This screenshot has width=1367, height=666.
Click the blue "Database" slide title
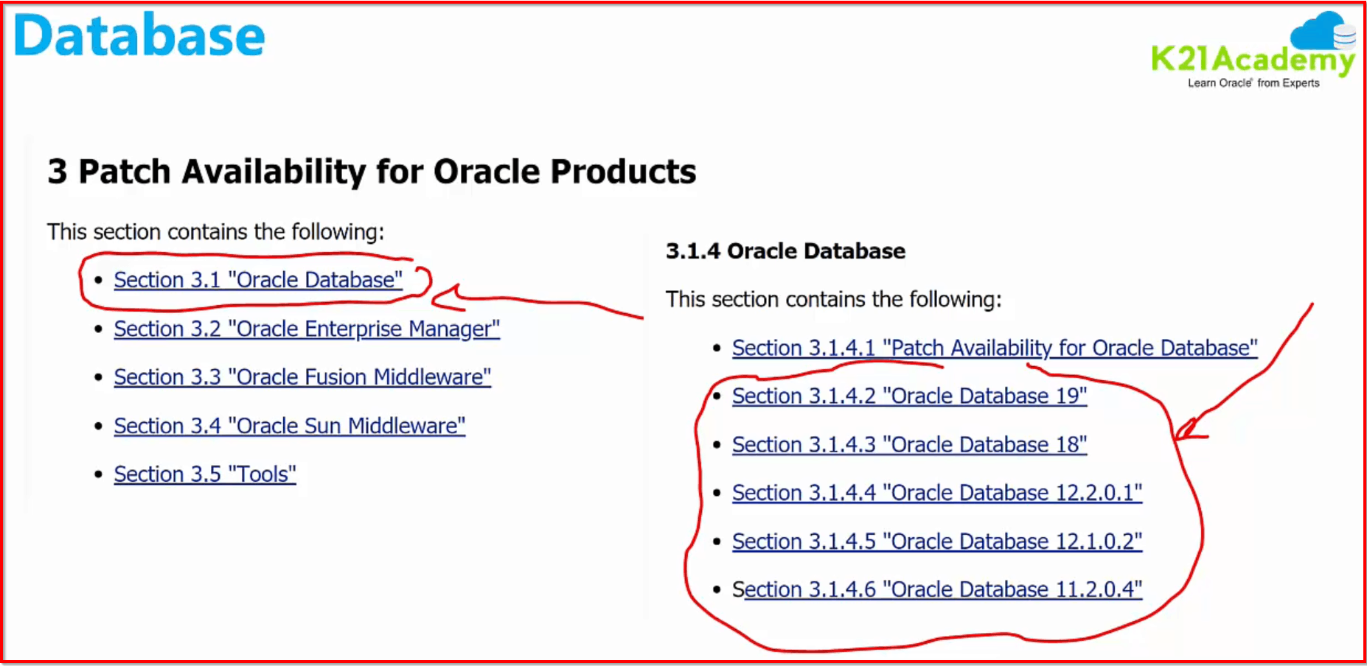(139, 35)
